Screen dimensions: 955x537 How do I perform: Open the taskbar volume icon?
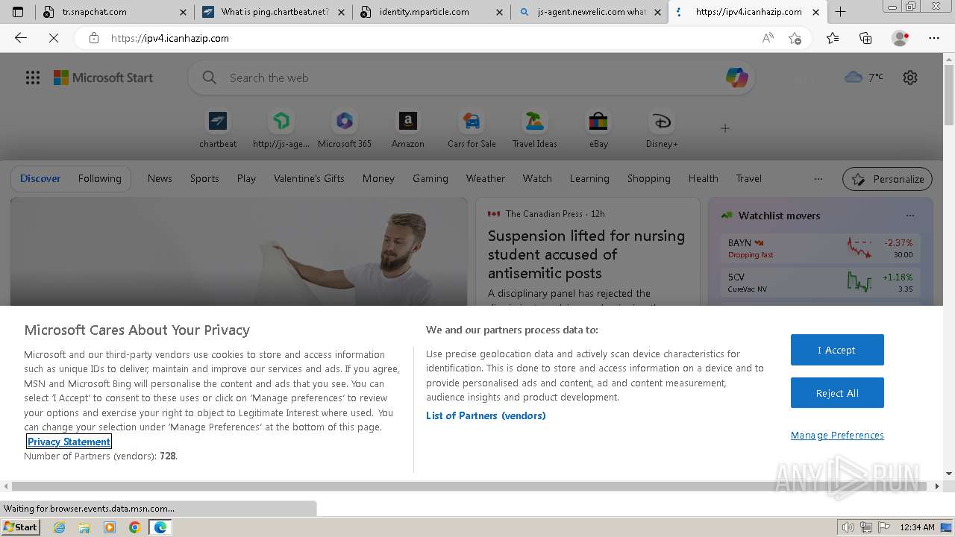click(x=848, y=527)
